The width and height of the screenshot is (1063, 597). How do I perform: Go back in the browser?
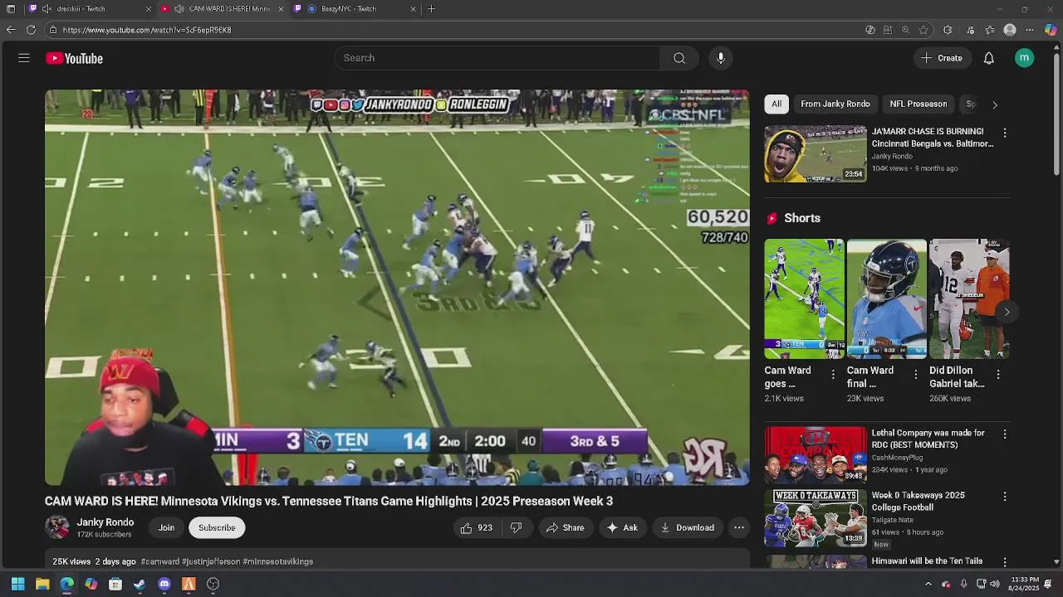10,30
